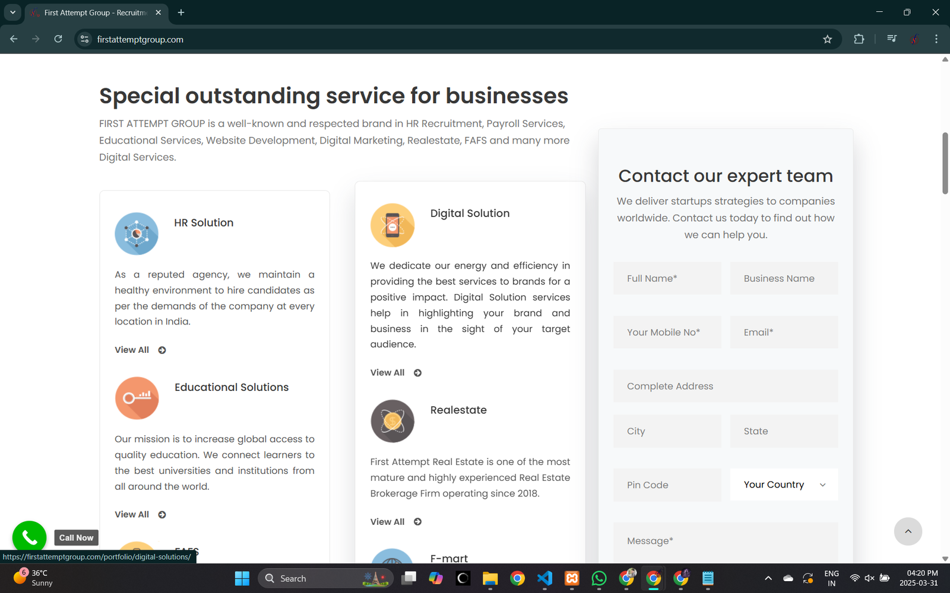The width and height of the screenshot is (950, 593).
Task: Open a new browser tab
Action: coord(181,12)
